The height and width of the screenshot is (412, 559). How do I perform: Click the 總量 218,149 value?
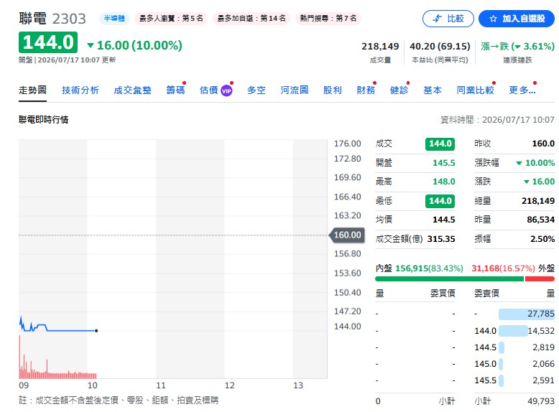(538, 201)
